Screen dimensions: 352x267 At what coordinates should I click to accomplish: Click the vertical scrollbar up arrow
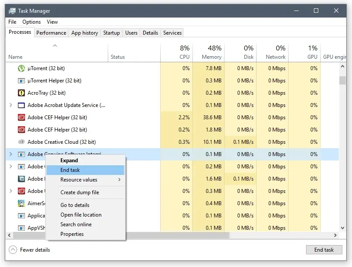(342, 66)
